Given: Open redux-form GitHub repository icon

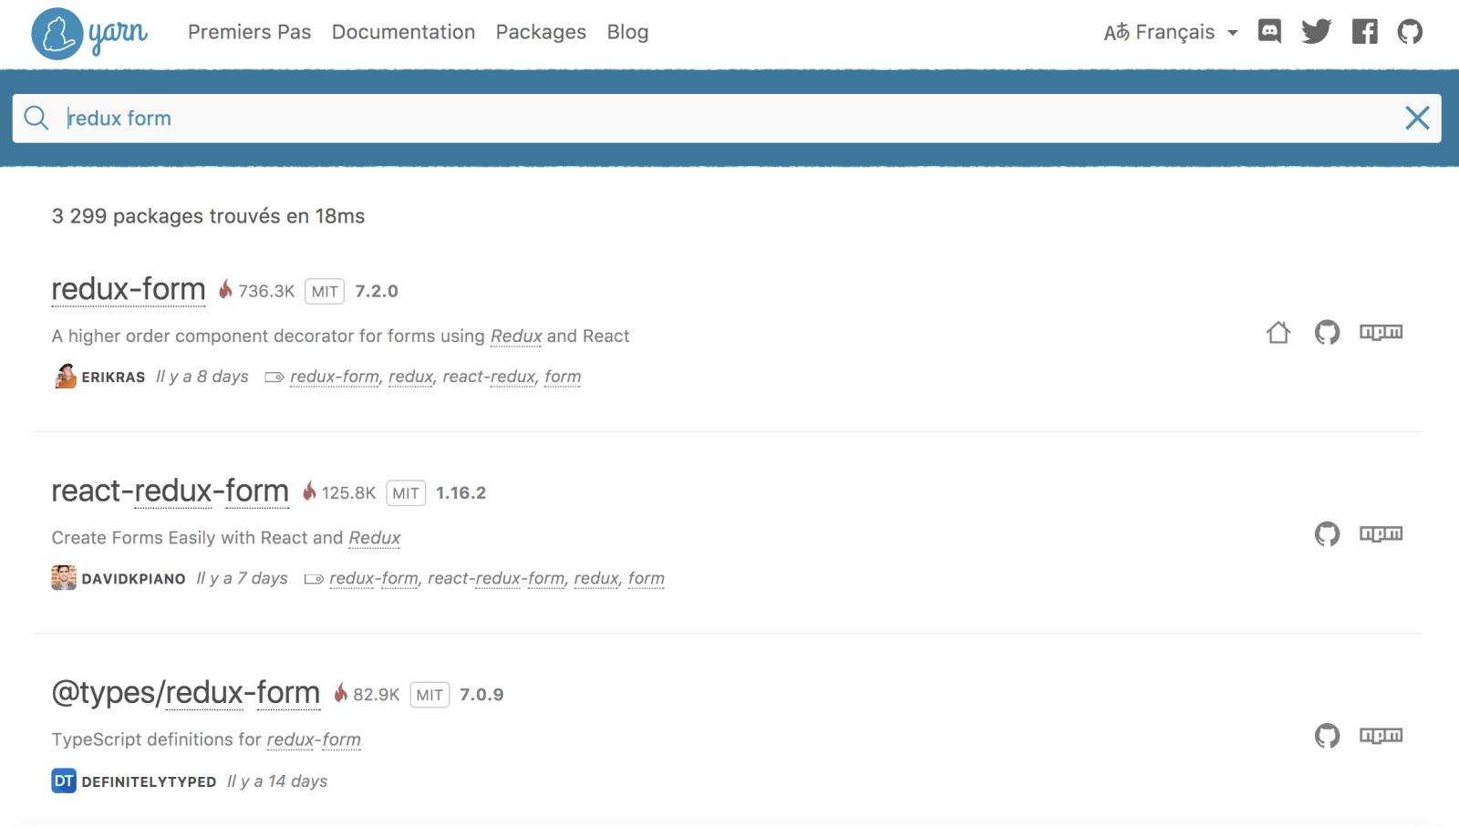Looking at the screenshot, I should (x=1327, y=332).
